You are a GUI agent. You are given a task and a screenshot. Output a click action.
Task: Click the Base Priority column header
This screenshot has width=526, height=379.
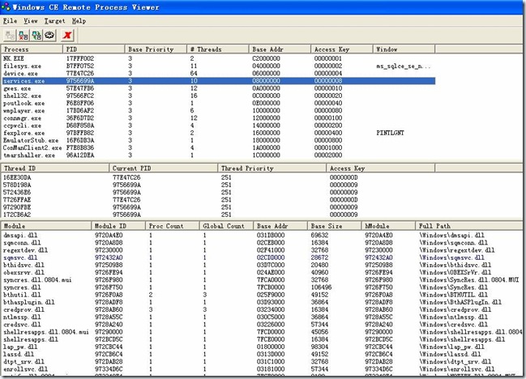point(156,49)
